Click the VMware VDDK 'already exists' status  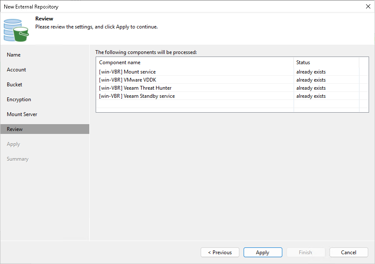[311, 80]
